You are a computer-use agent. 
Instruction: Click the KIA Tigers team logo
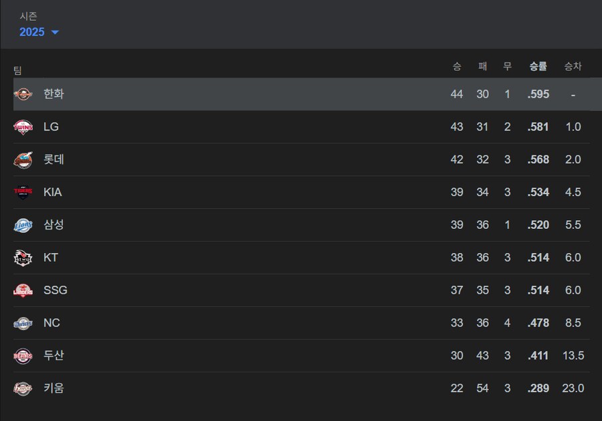23,192
